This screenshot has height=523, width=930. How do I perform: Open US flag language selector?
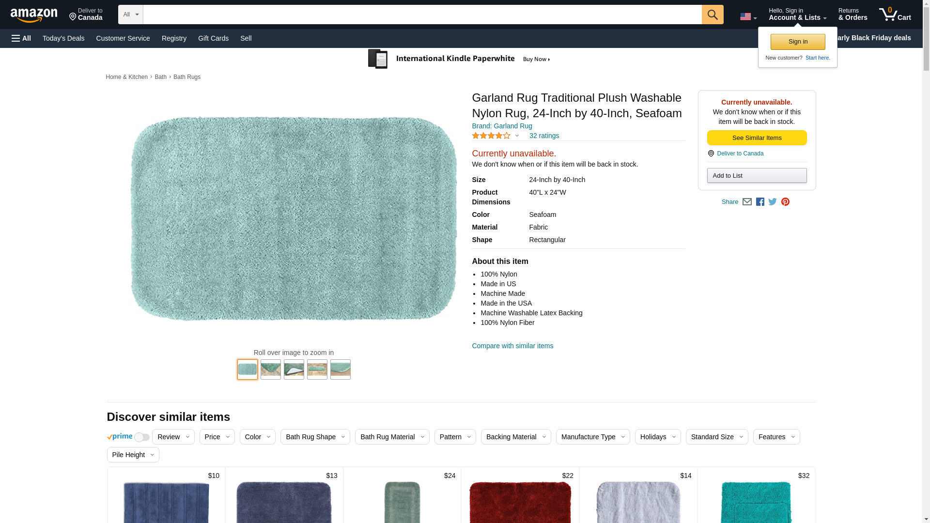click(x=748, y=17)
